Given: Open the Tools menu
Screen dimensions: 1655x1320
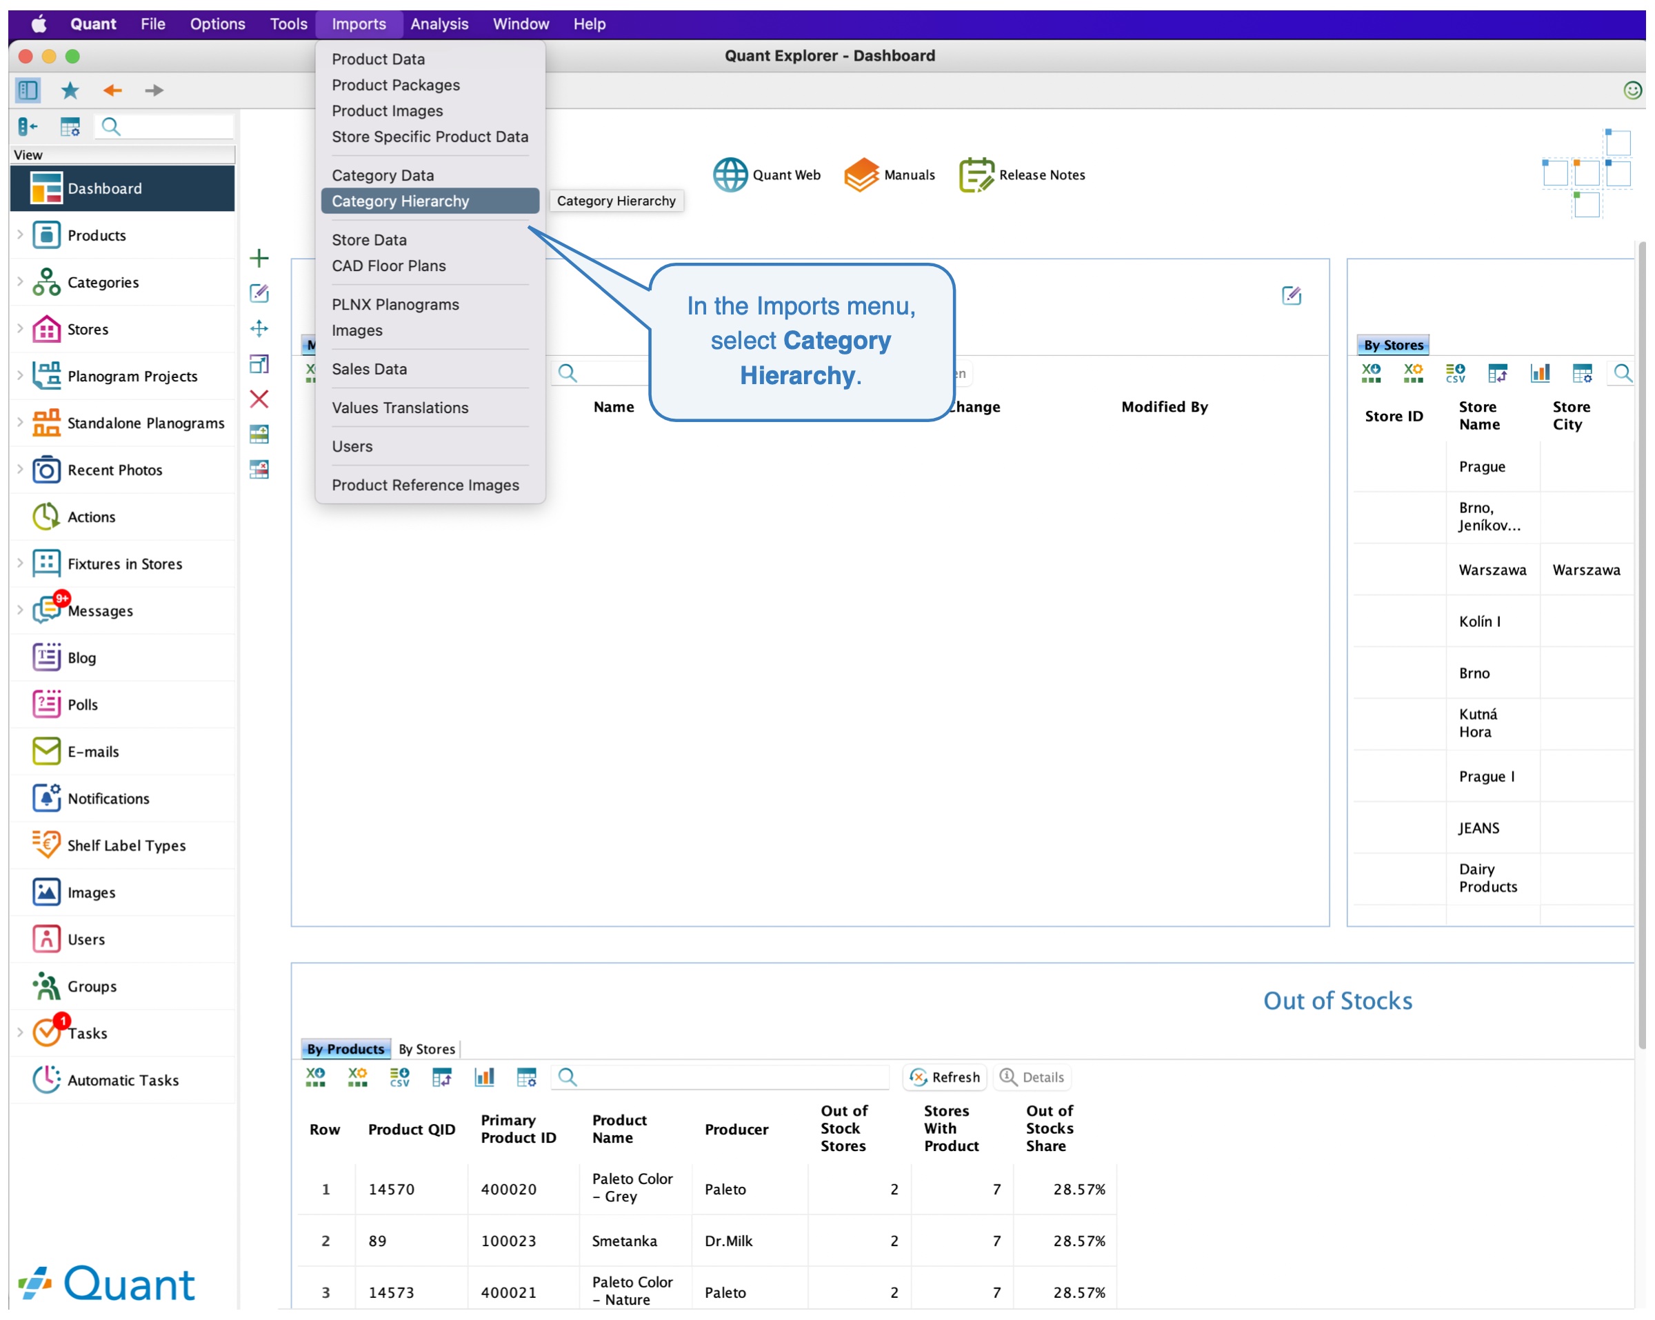Looking at the screenshot, I should 289,24.
